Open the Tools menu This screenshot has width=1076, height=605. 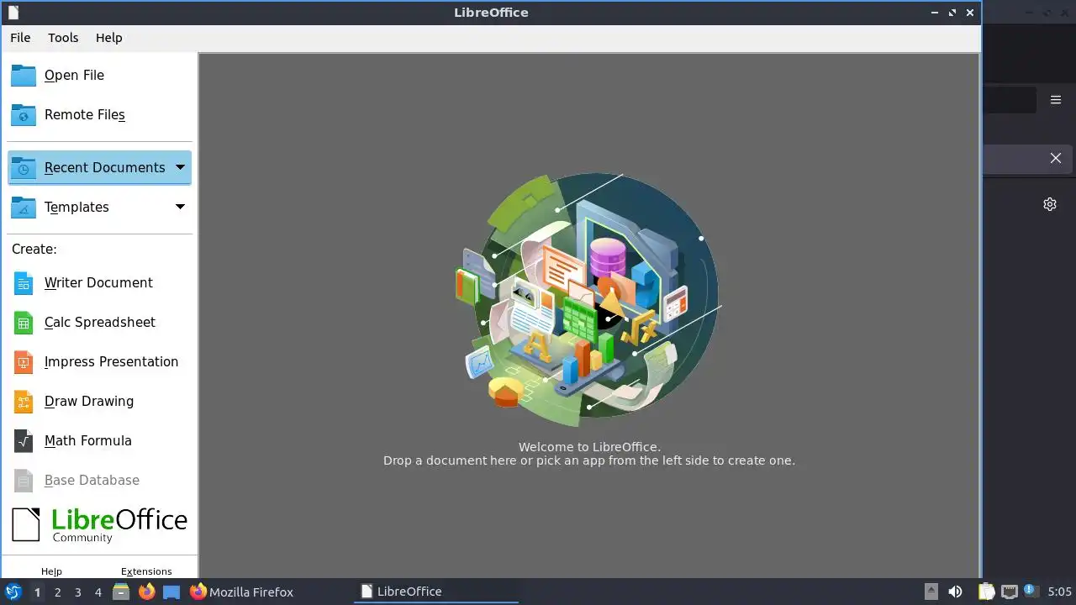click(63, 38)
